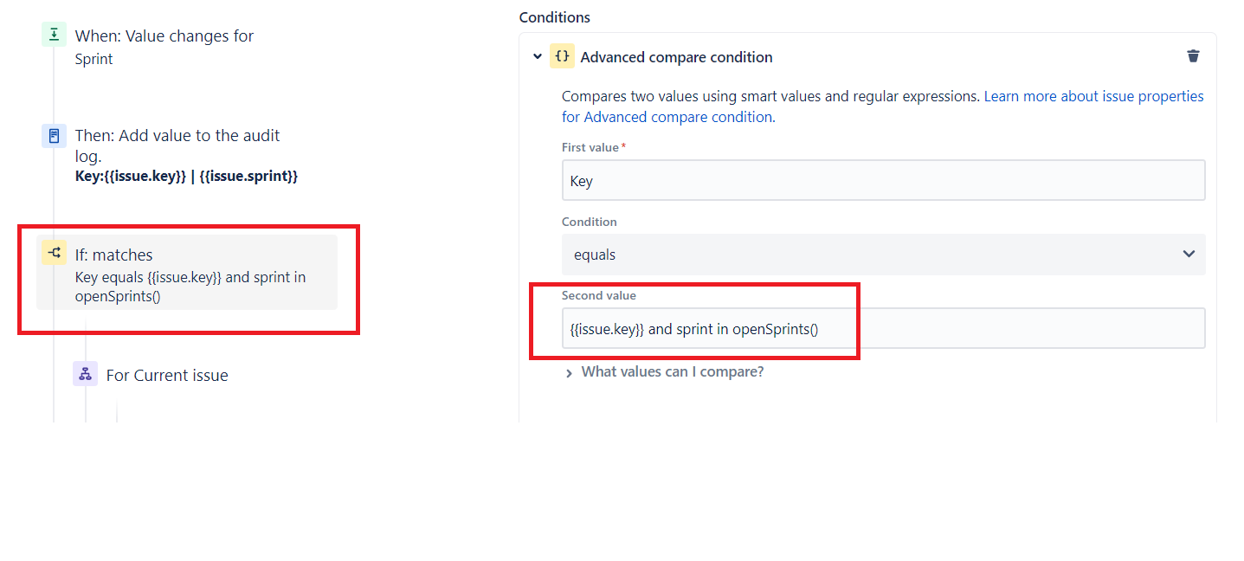
Task: Select the For Current issue step
Action: point(167,375)
